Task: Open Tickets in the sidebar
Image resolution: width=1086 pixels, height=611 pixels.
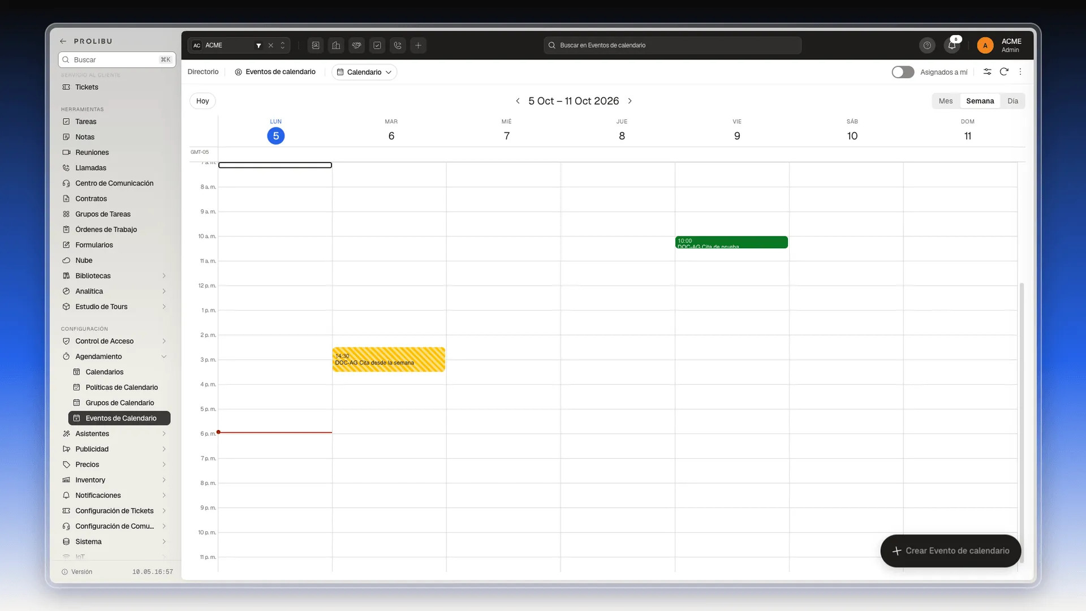Action: (87, 87)
